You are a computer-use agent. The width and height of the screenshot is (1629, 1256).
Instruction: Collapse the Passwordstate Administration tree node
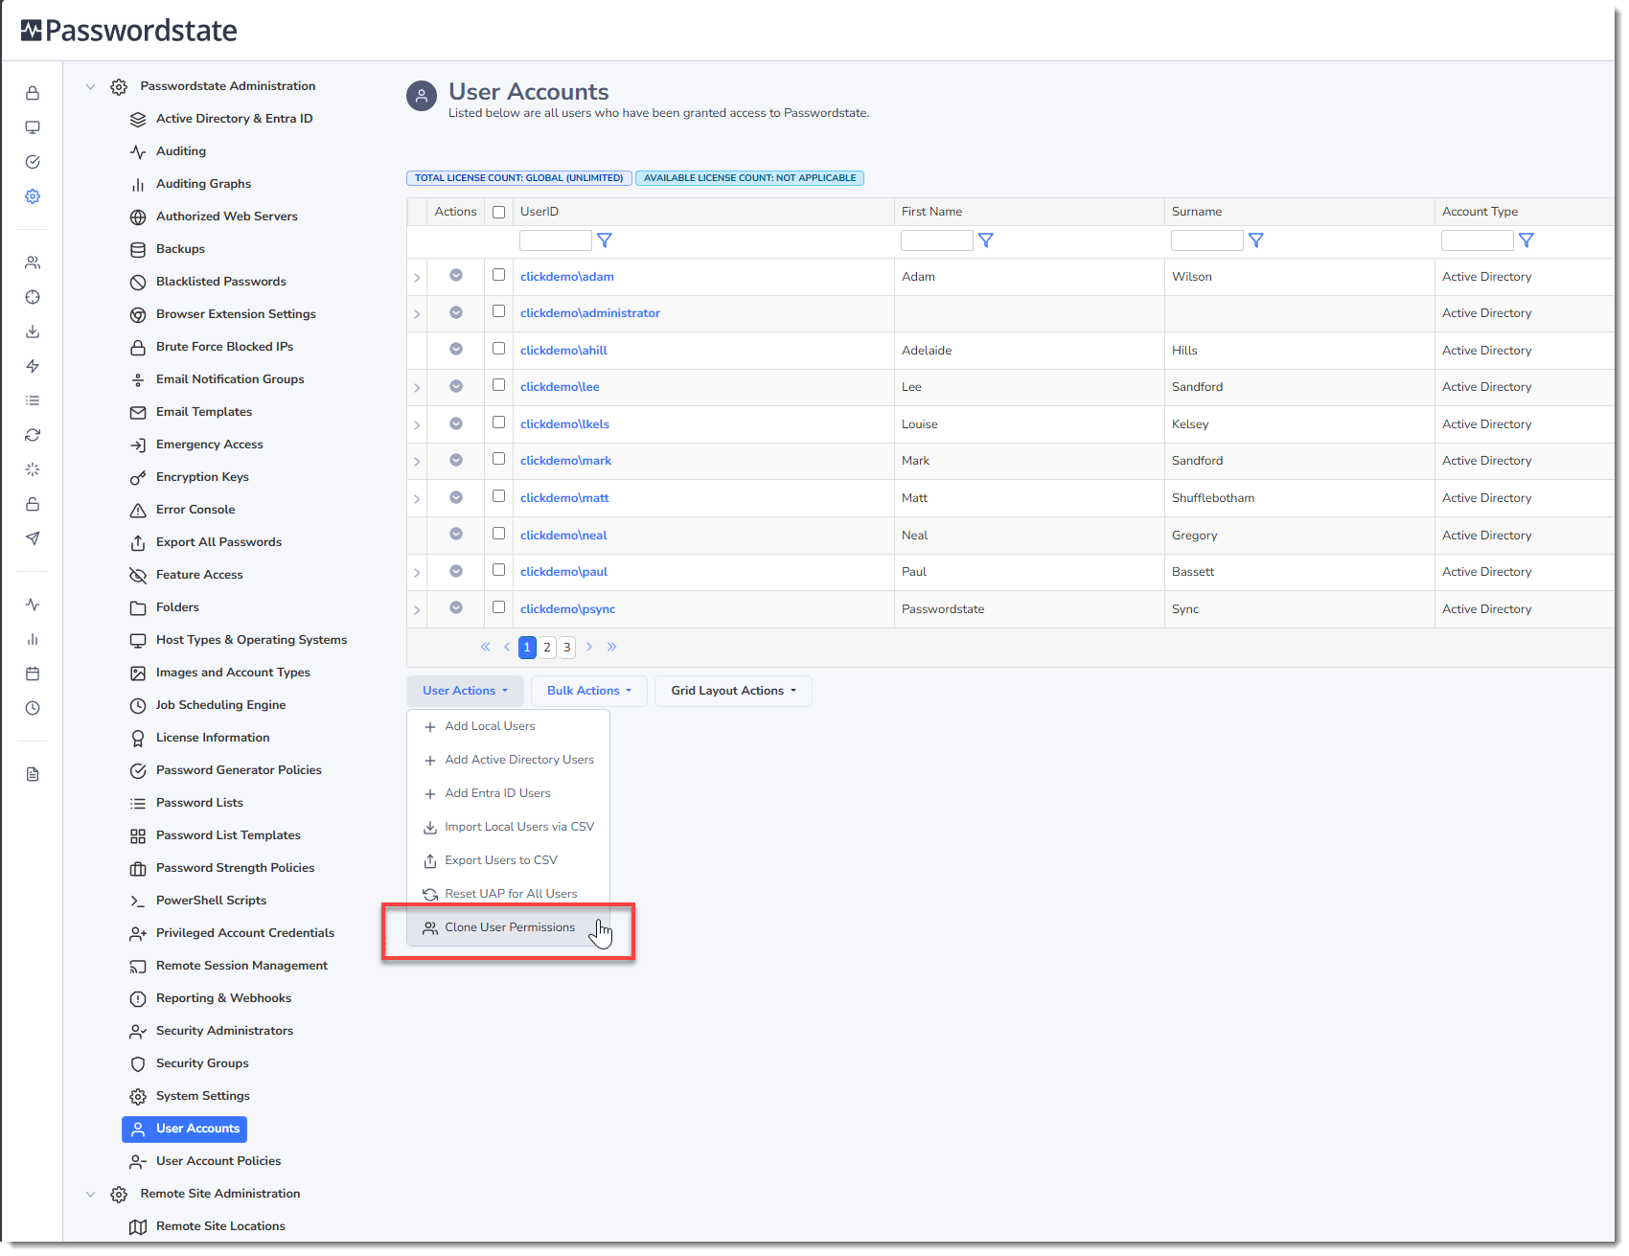pyautogui.click(x=91, y=86)
